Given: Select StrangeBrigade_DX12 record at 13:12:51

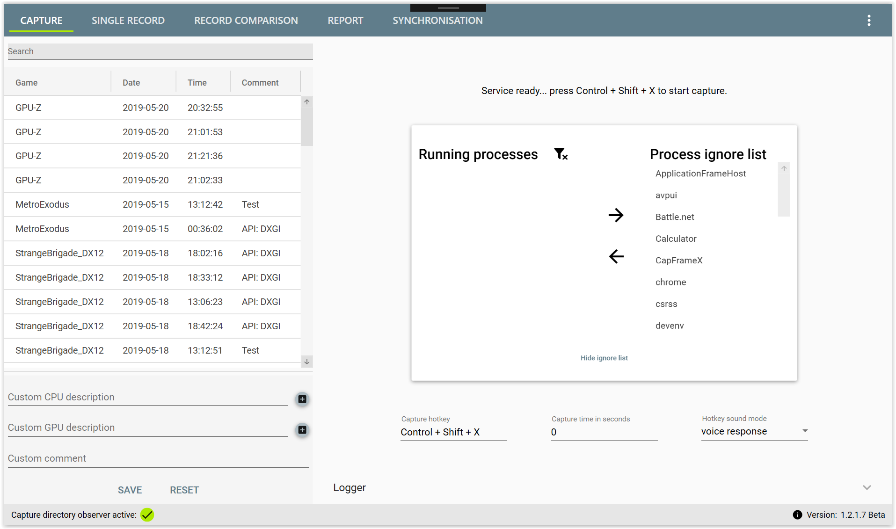Looking at the screenshot, I should click(153, 350).
